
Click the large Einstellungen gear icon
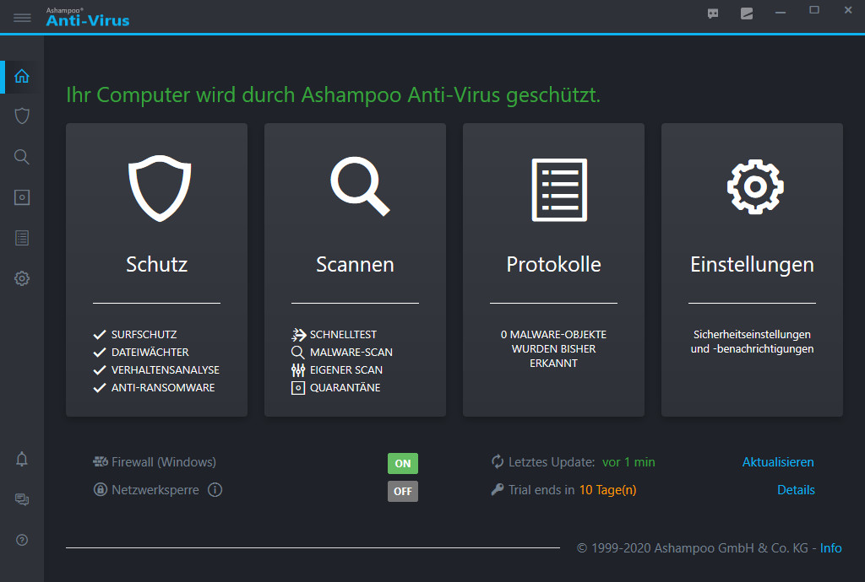point(755,186)
